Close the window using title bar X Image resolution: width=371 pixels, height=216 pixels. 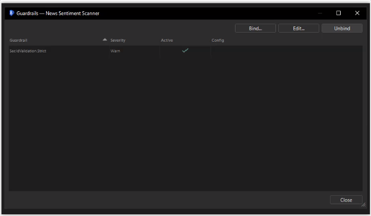(x=357, y=13)
